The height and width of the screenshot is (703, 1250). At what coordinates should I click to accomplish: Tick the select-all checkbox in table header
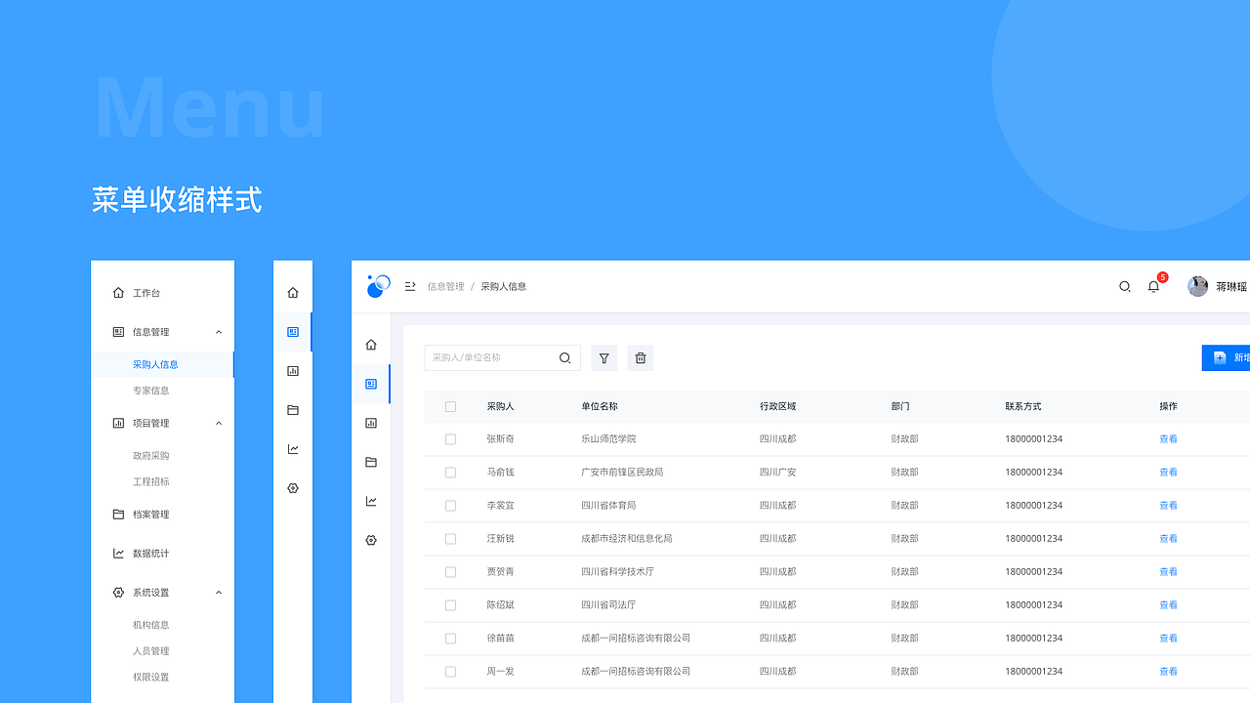[x=450, y=406]
